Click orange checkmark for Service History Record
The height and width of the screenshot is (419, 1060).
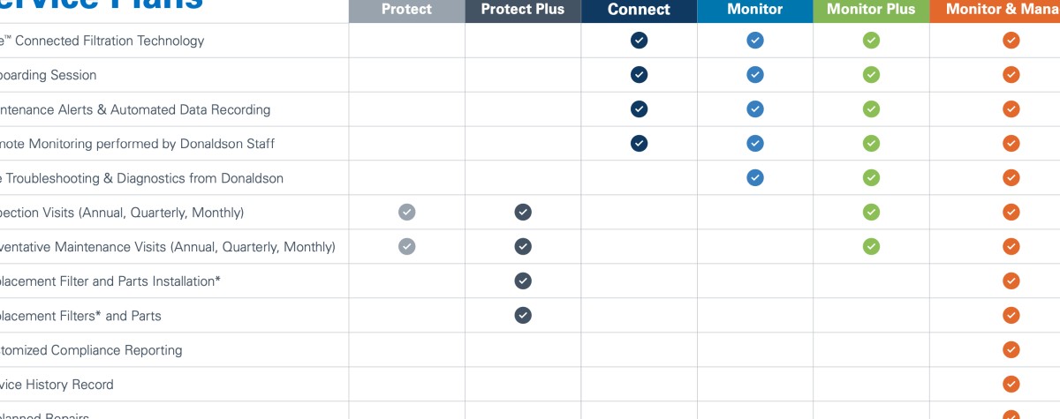(1011, 385)
